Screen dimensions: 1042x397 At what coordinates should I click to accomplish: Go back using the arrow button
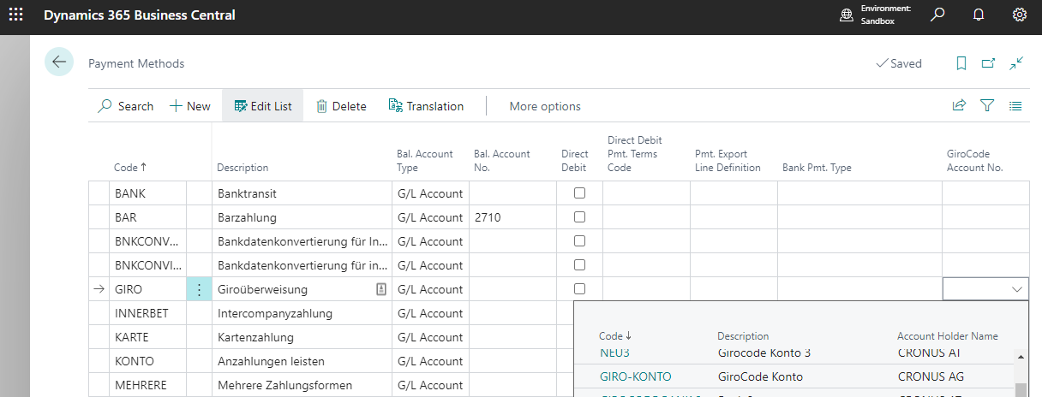59,62
